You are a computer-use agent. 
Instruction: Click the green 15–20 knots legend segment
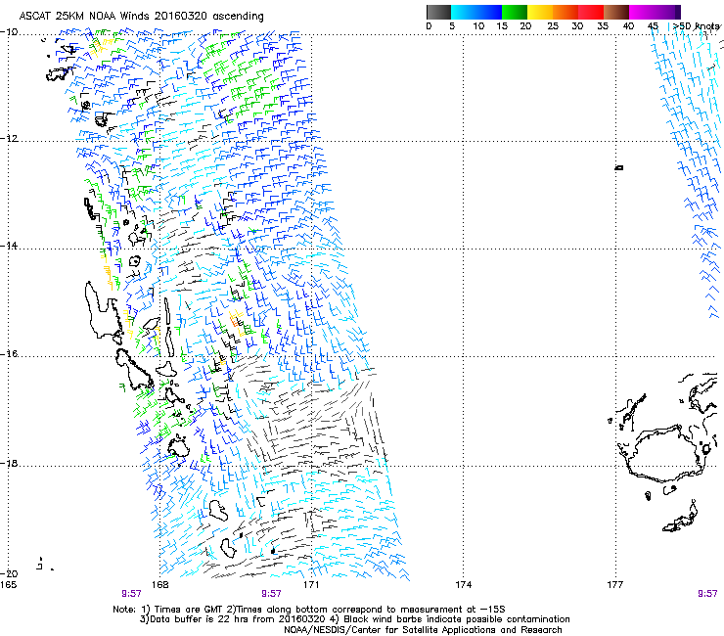515,12
